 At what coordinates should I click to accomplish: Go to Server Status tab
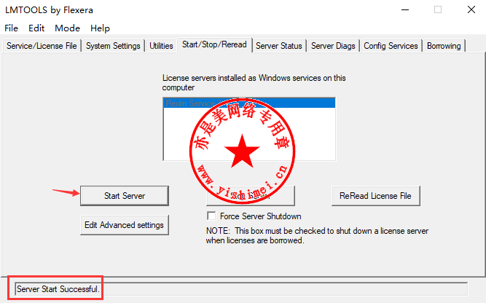279,46
